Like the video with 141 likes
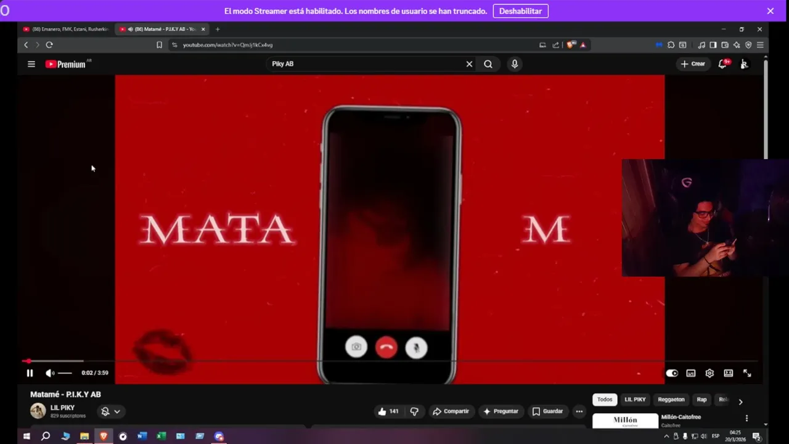 pyautogui.click(x=388, y=411)
